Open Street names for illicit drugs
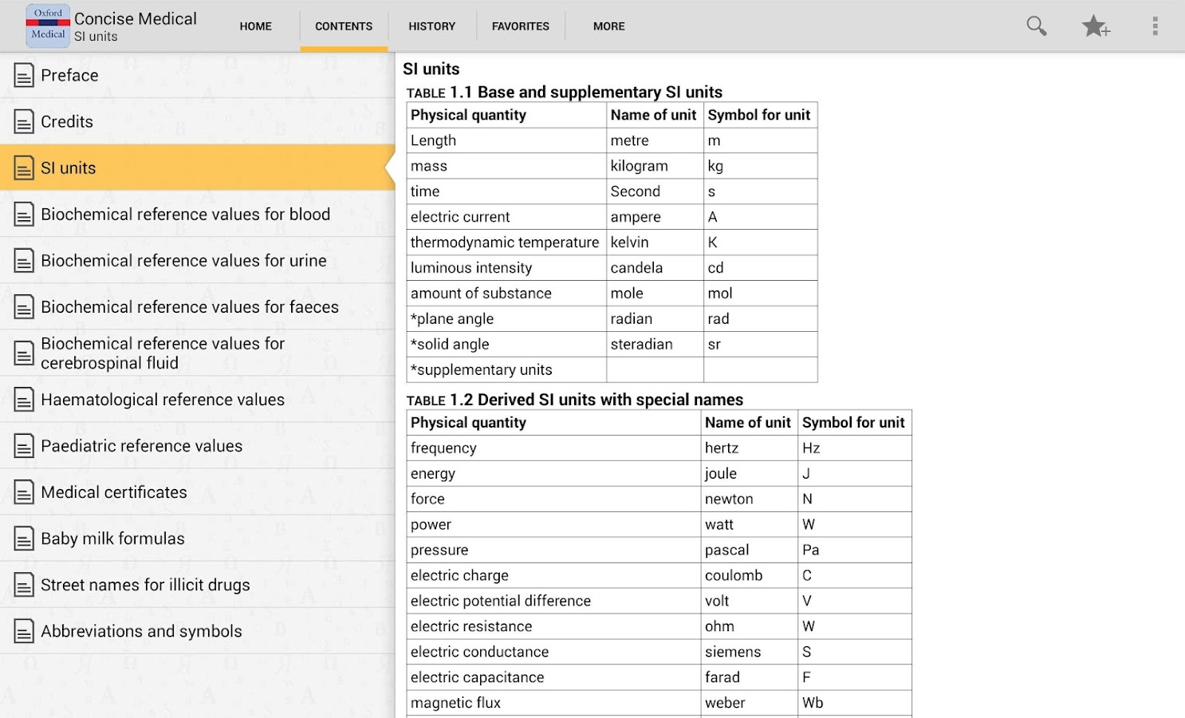 tap(145, 585)
